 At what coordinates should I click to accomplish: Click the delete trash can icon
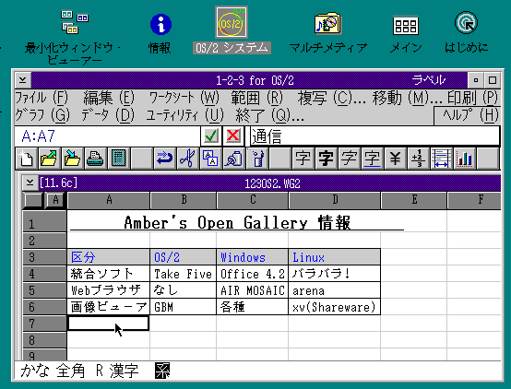tap(256, 159)
